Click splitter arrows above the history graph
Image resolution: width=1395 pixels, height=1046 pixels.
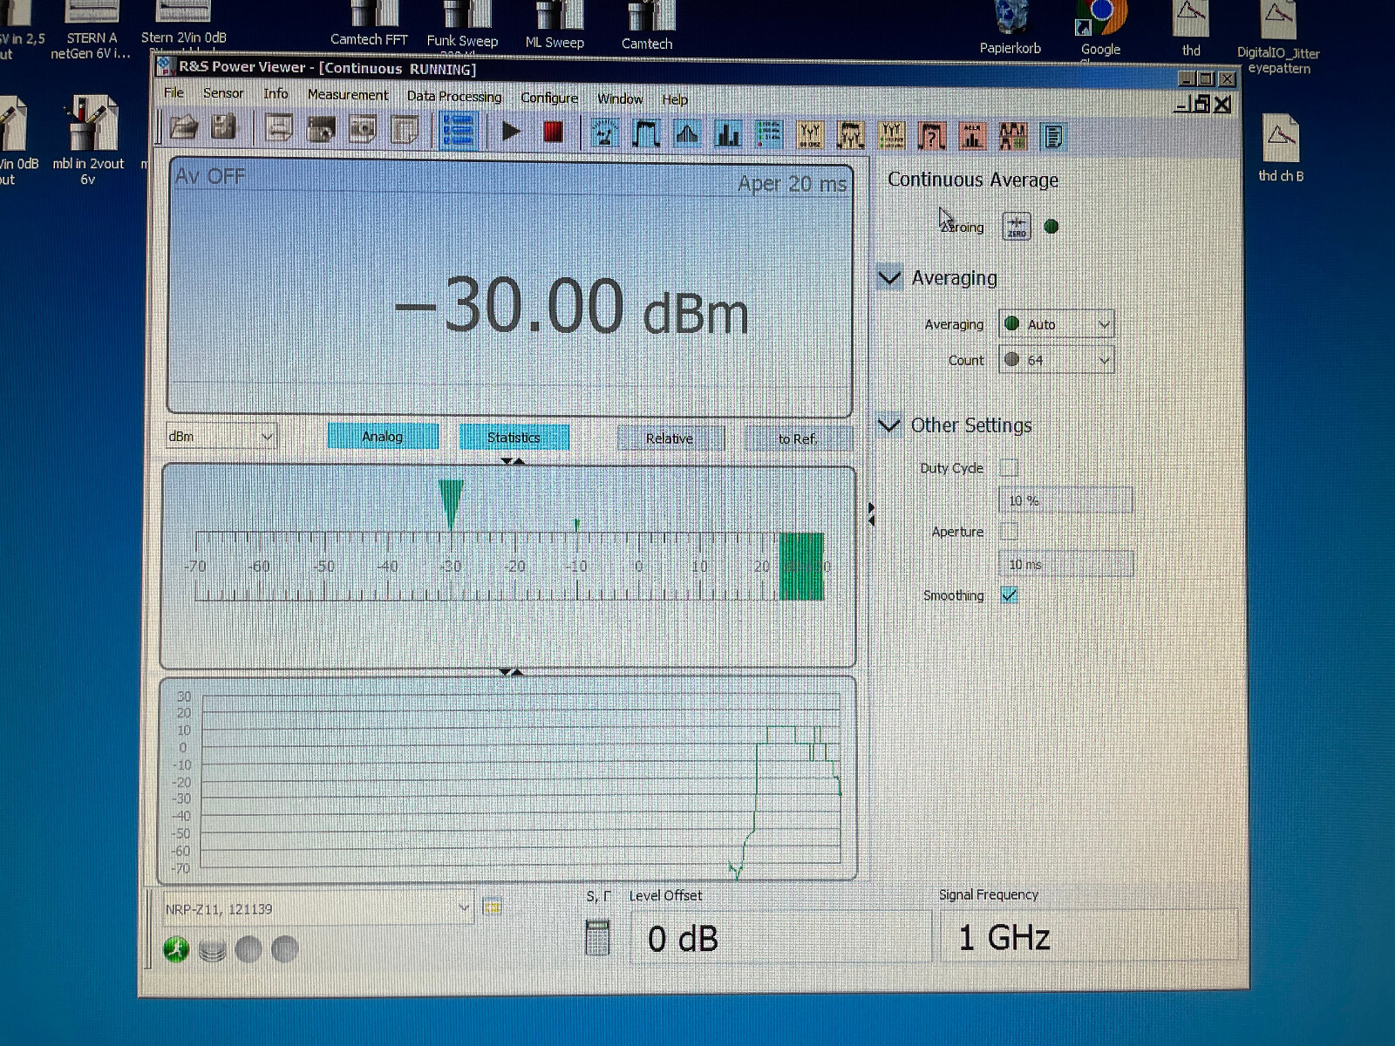[511, 672]
